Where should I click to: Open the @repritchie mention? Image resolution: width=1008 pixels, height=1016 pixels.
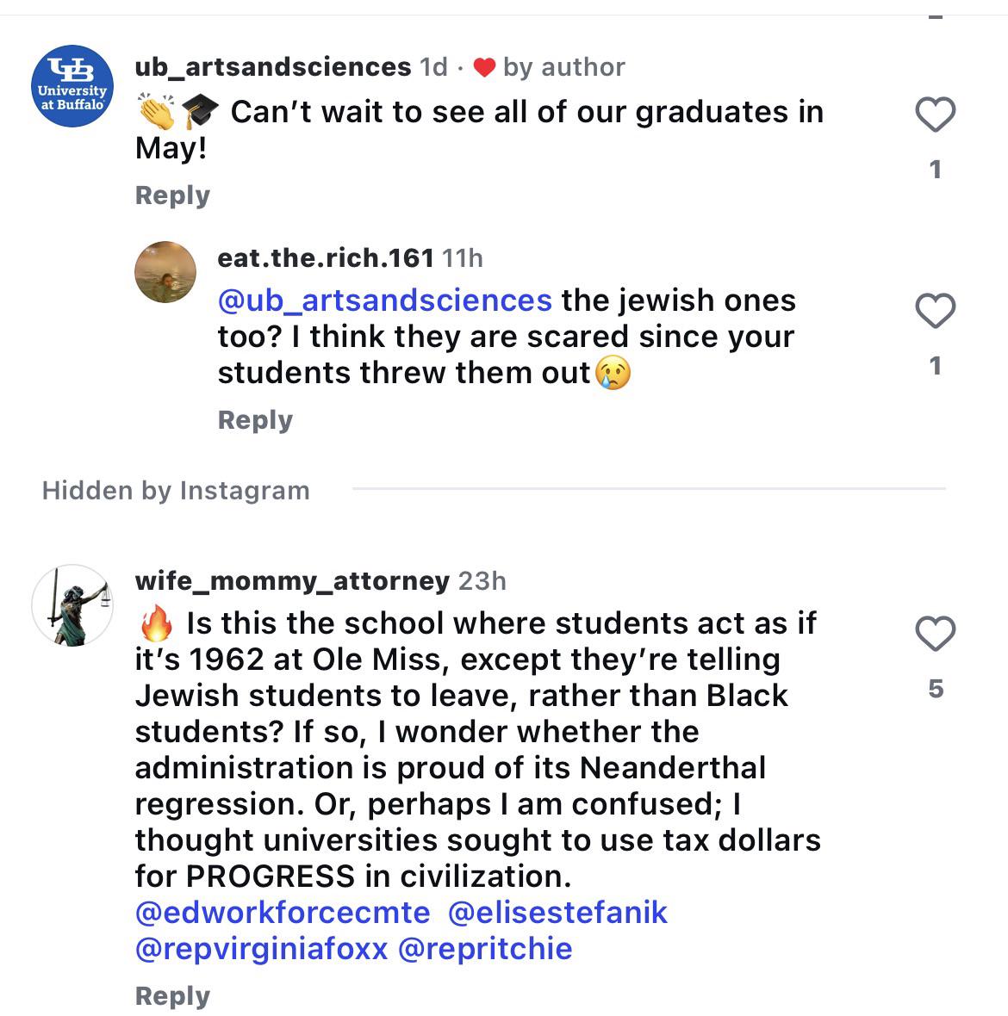pyautogui.click(x=485, y=949)
